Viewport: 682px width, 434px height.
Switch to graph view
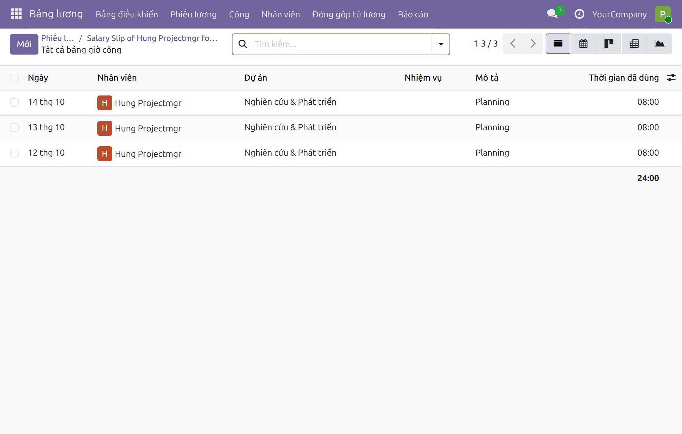659,44
